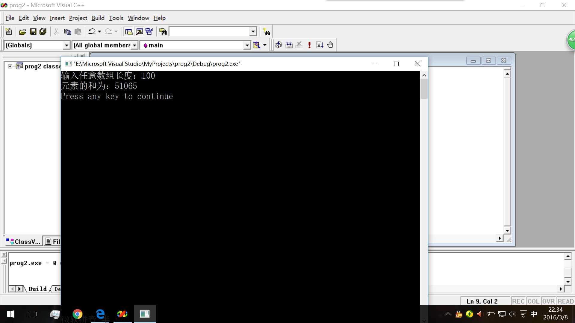
Task: Click the Stop Build icon
Action: pyautogui.click(x=299, y=45)
